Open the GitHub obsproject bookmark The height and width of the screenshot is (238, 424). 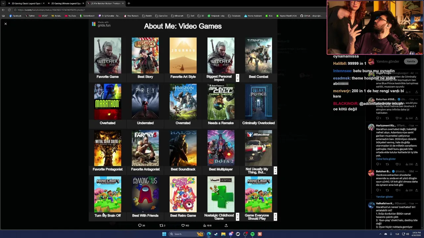click(311, 16)
